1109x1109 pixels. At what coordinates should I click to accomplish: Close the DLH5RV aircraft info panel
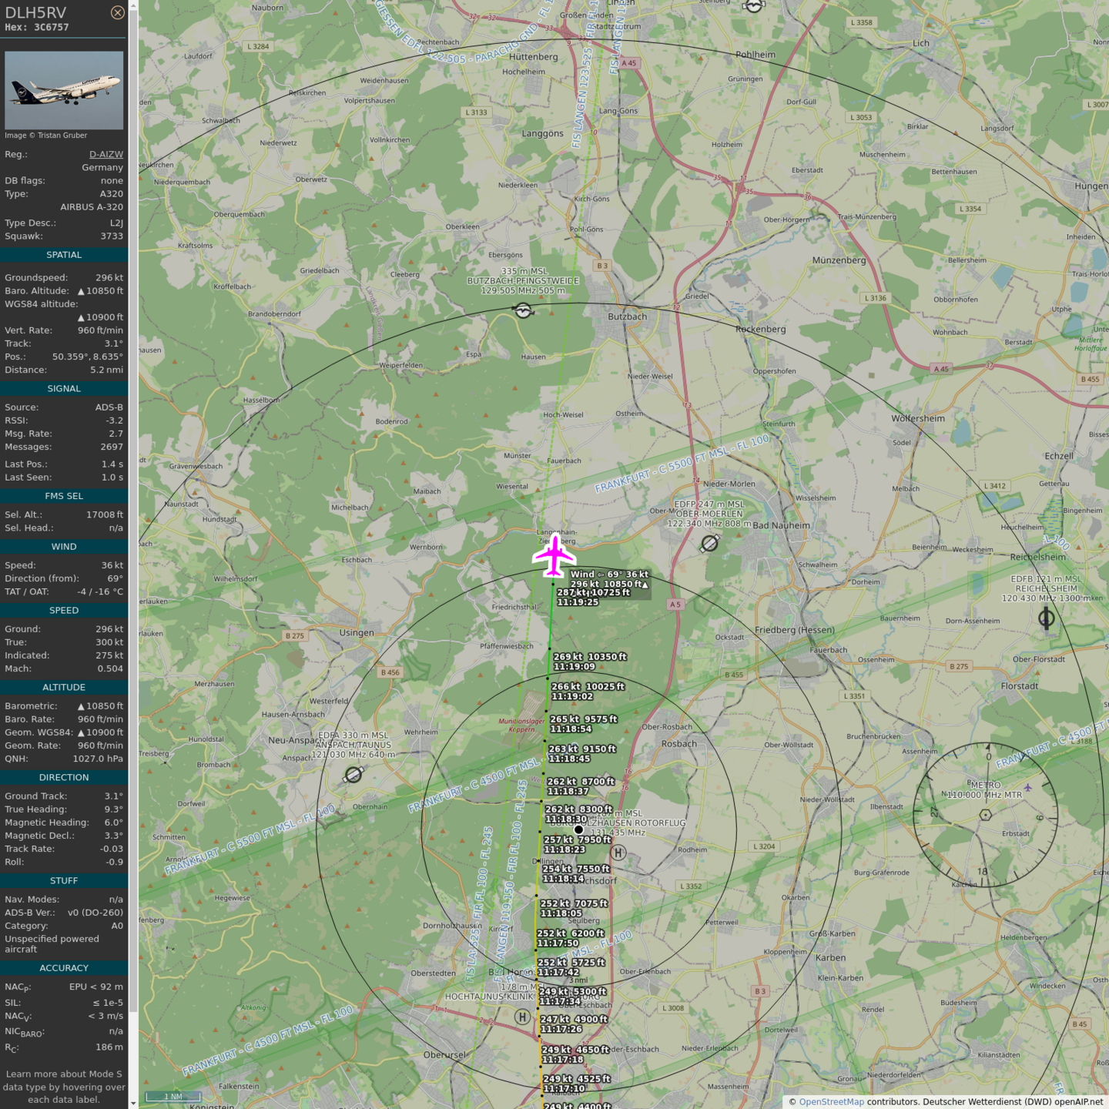[x=117, y=12]
